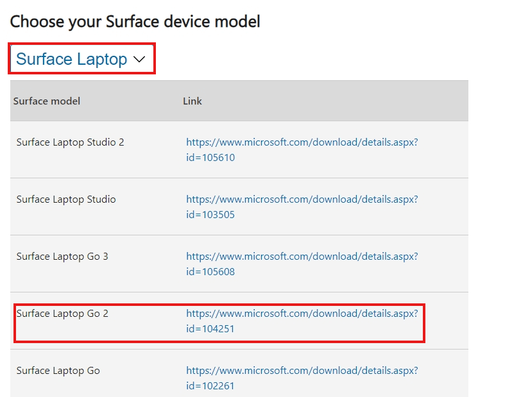This screenshot has width=521, height=397.
Task: Select the Surface Laptop Go model name
Action: [x=58, y=371]
